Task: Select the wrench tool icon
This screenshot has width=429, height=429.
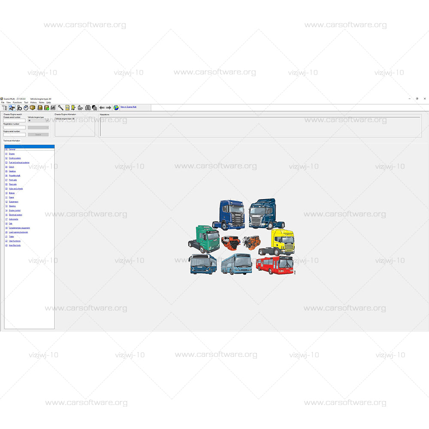Action: (x=61, y=108)
